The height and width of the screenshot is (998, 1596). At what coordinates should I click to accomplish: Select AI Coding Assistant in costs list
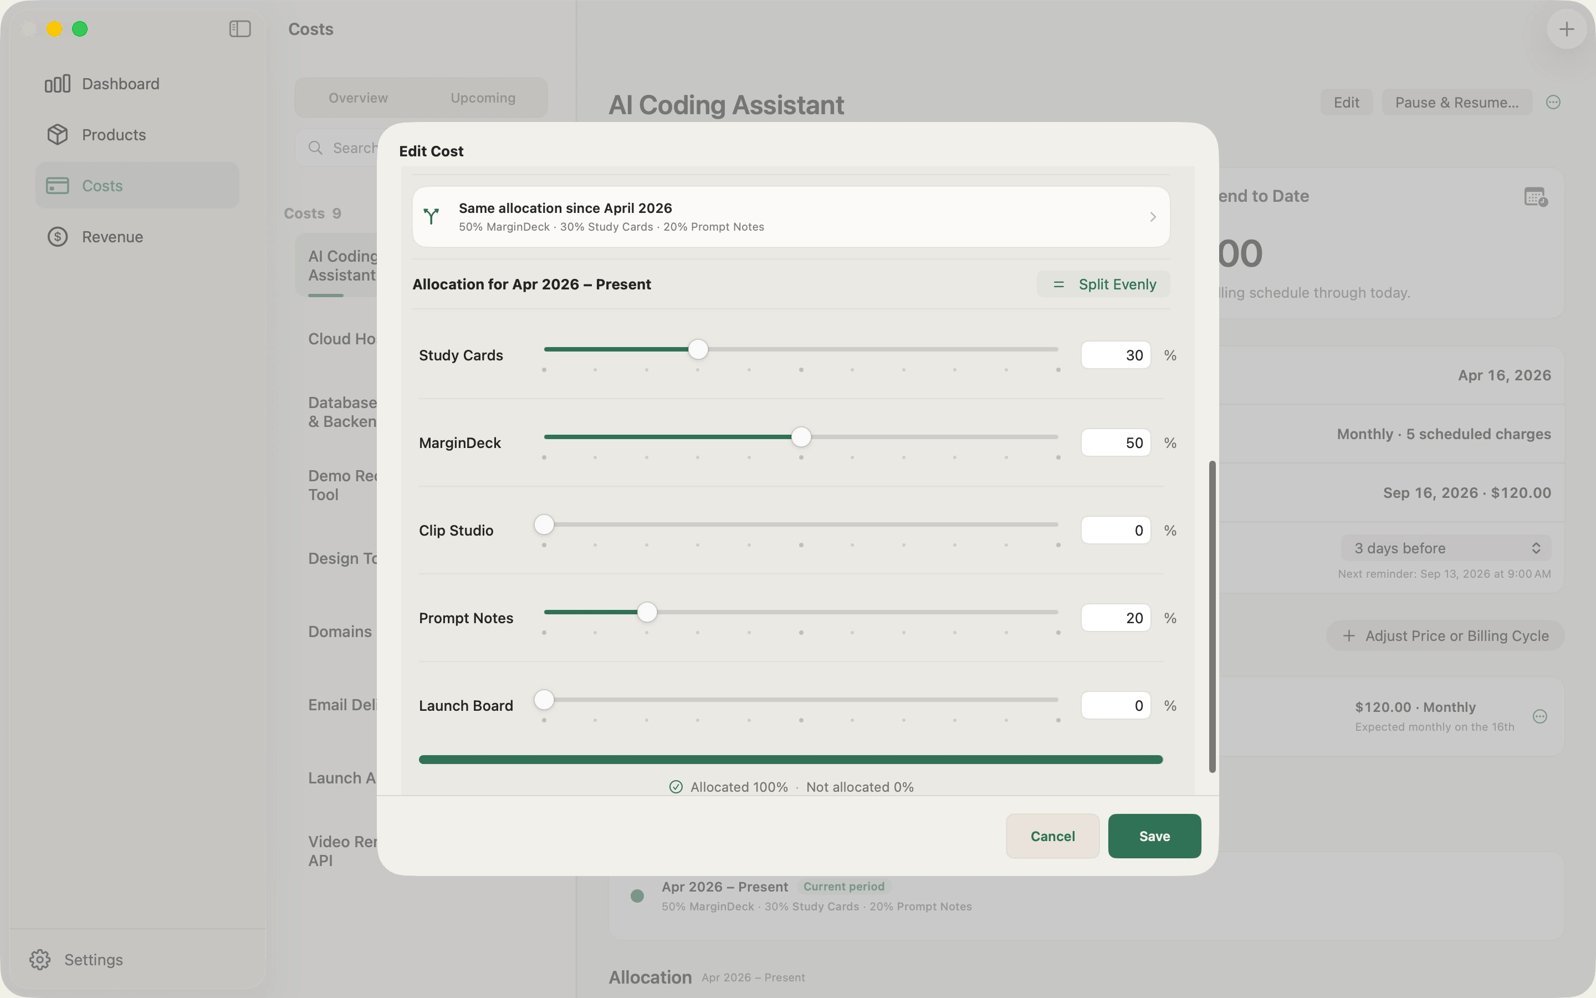point(336,266)
